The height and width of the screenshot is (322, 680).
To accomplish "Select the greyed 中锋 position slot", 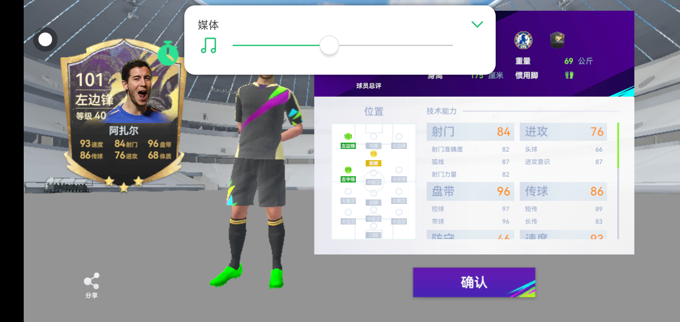I will click(x=374, y=141).
